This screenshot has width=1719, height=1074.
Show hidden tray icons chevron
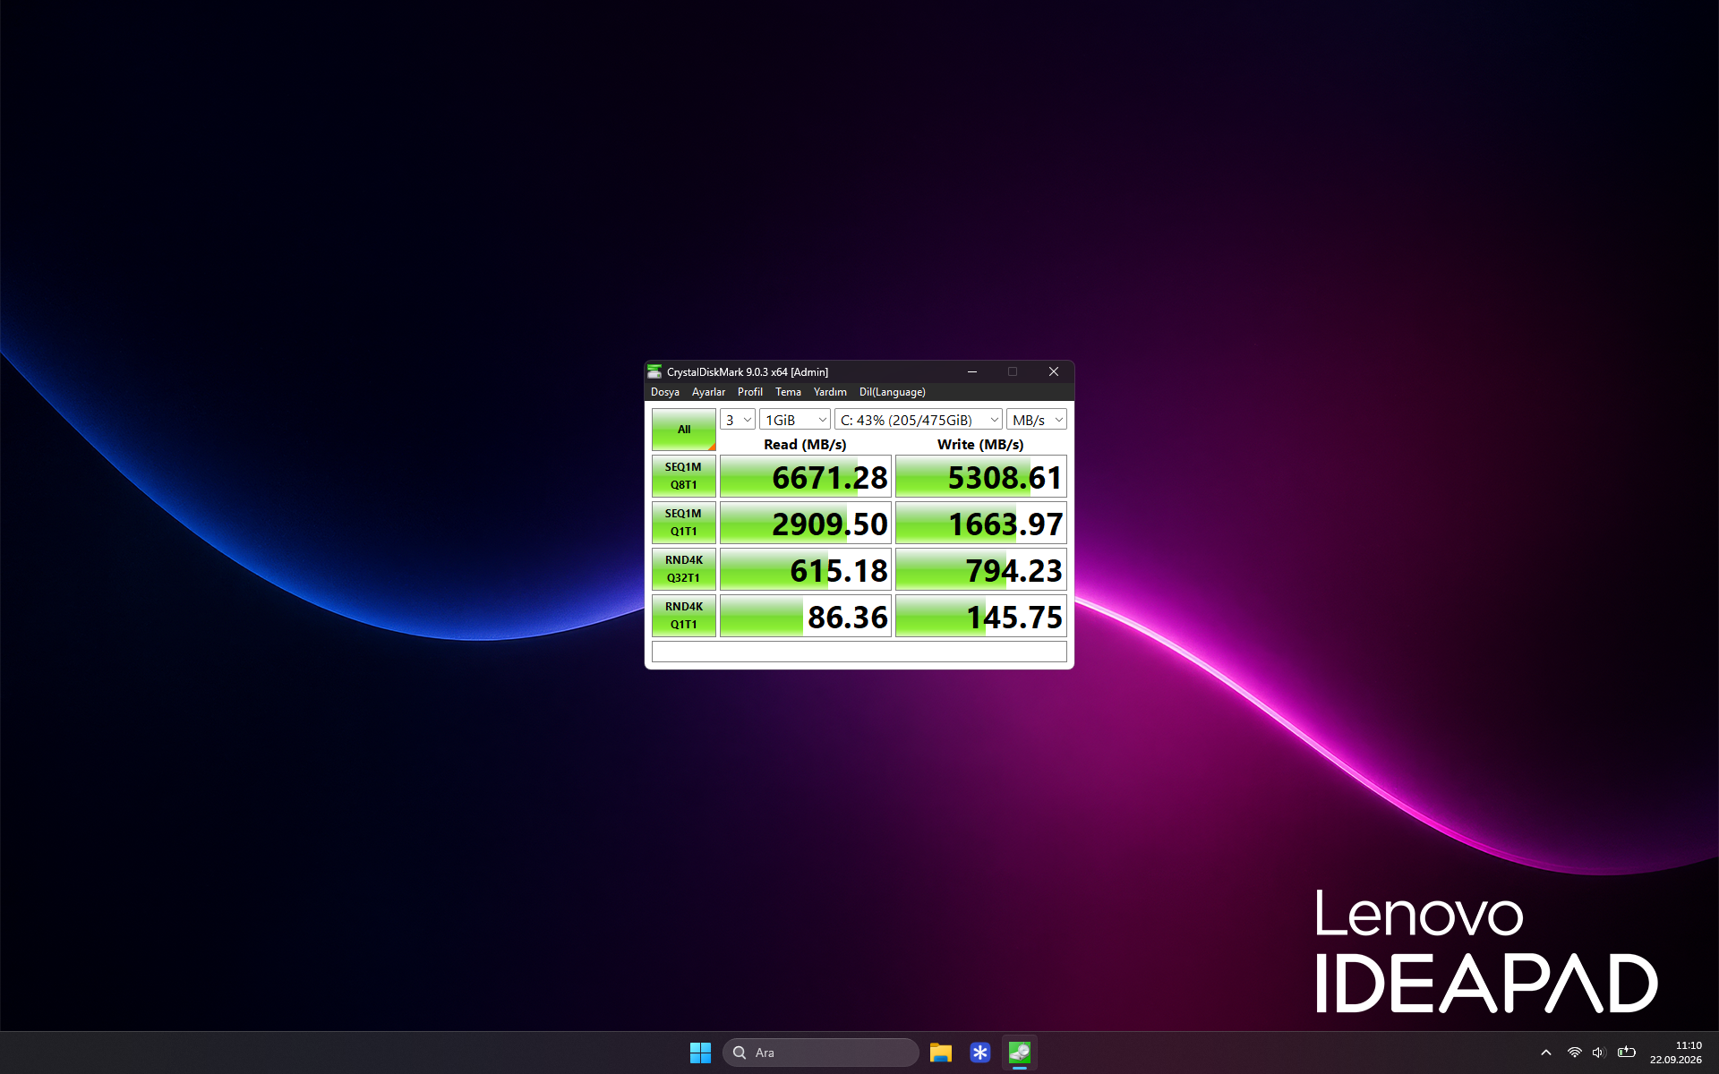(1545, 1053)
